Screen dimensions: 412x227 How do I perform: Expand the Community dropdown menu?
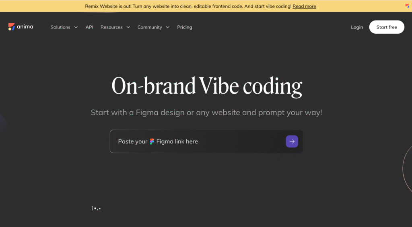click(x=153, y=27)
